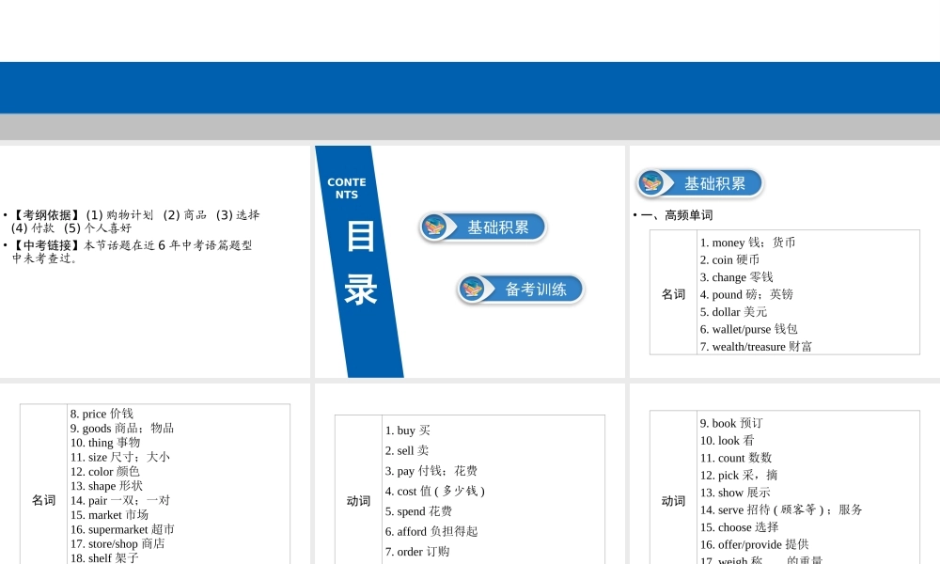Image resolution: width=940 pixels, height=564 pixels.
Task: Select the row '1. buy 买'
Action: pyautogui.click(x=408, y=431)
